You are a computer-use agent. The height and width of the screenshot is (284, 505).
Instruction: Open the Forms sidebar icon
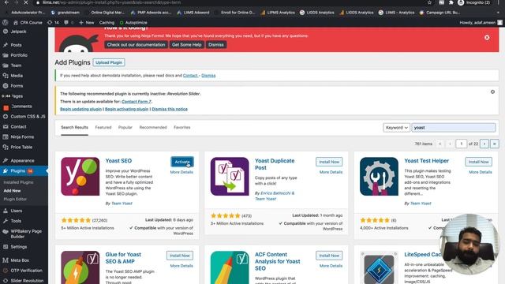(x=6, y=86)
